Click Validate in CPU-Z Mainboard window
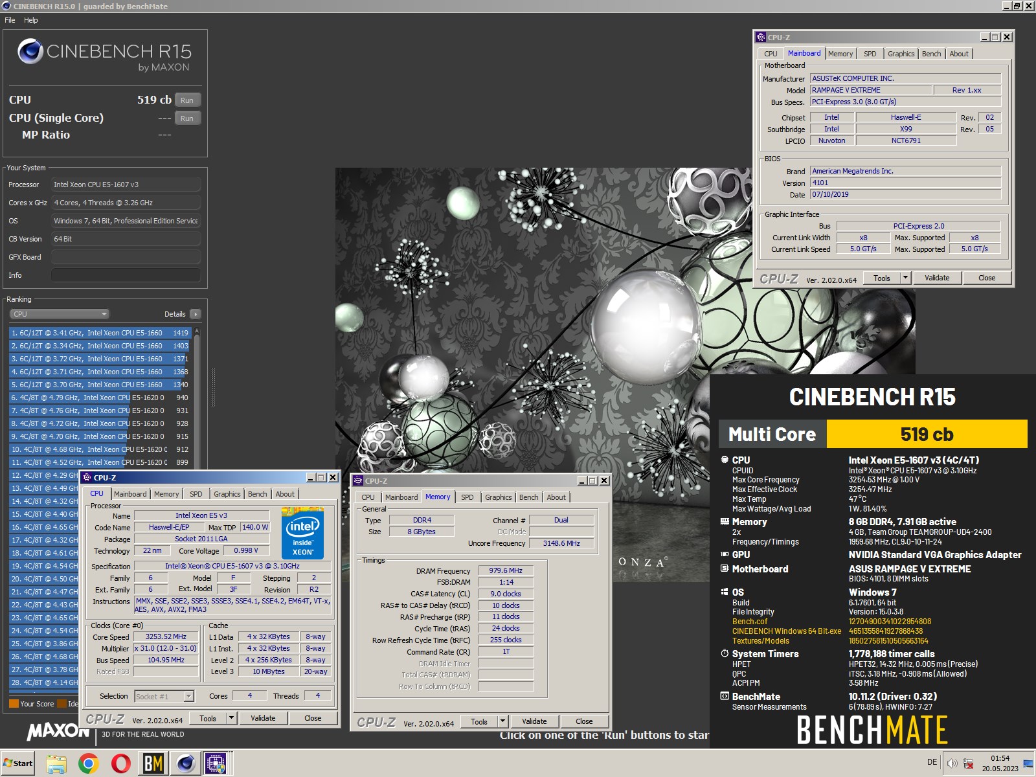This screenshot has width=1036, height=777. pos(937,278)
